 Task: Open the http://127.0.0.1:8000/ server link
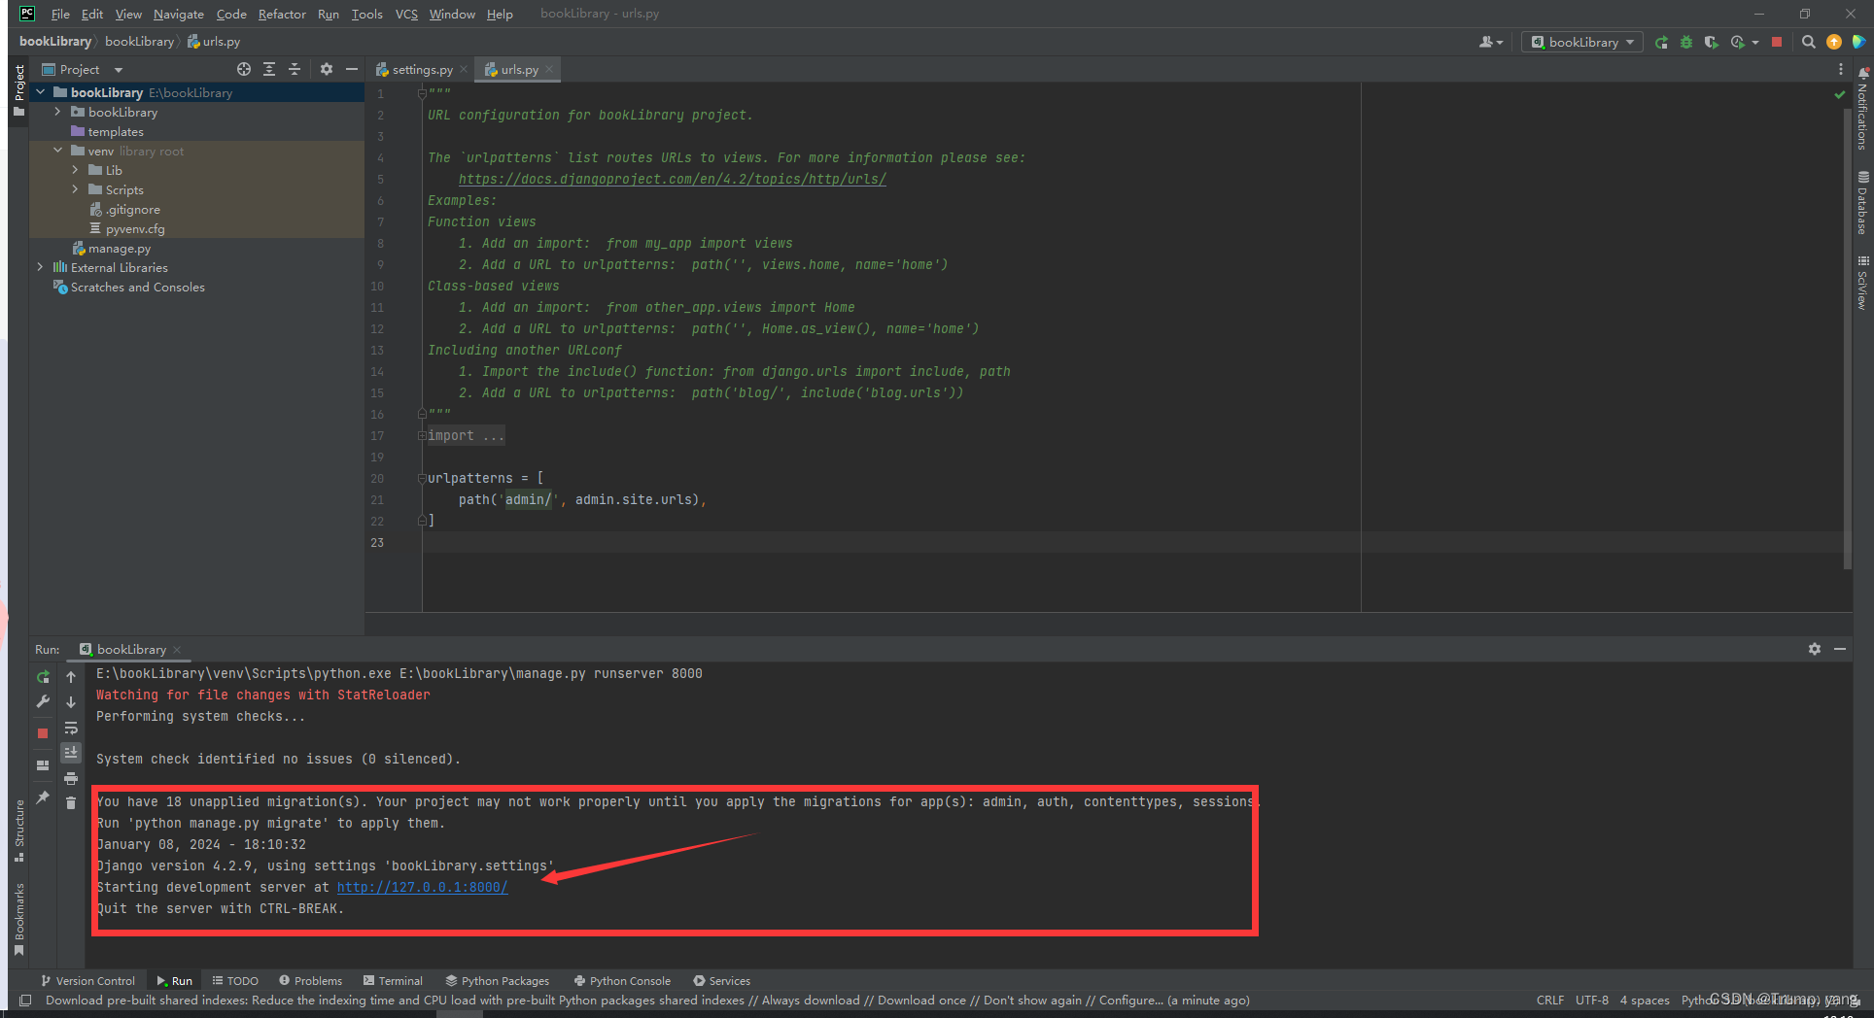click(x=421, y=886)
